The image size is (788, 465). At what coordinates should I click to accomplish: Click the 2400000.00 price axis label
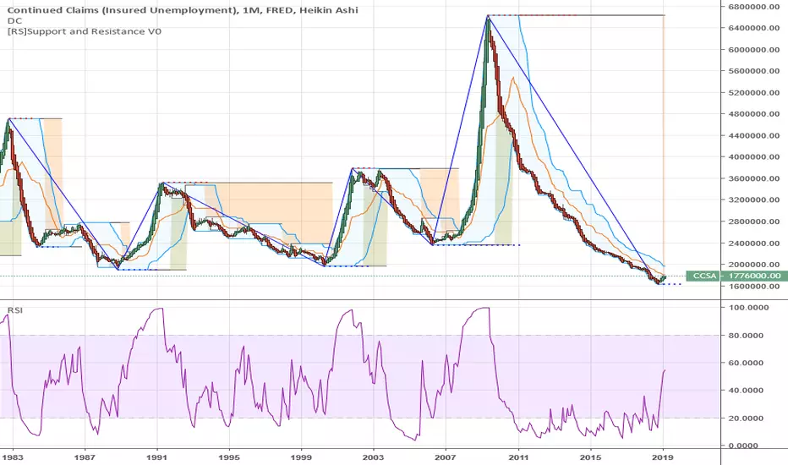pos(754,243)
